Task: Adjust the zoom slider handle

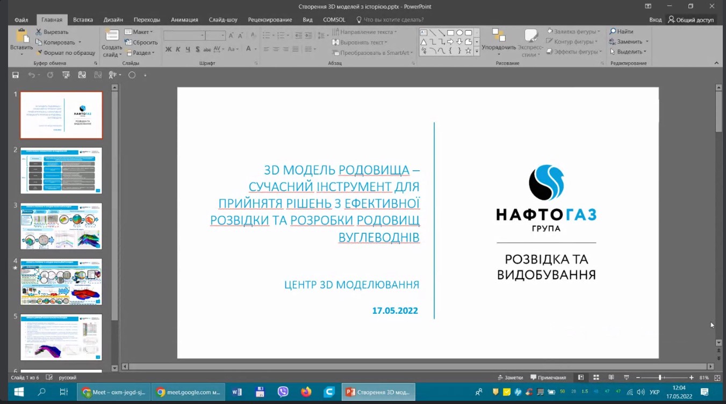Action: click(660, 378)
